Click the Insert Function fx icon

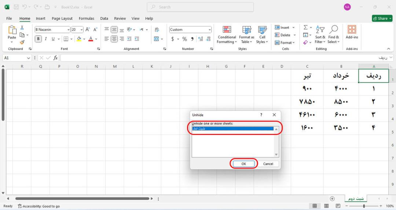(x=55, y=58)
